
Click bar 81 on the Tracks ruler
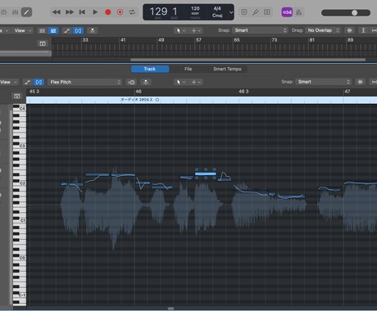pyautogui.click(x=312, y=40)
